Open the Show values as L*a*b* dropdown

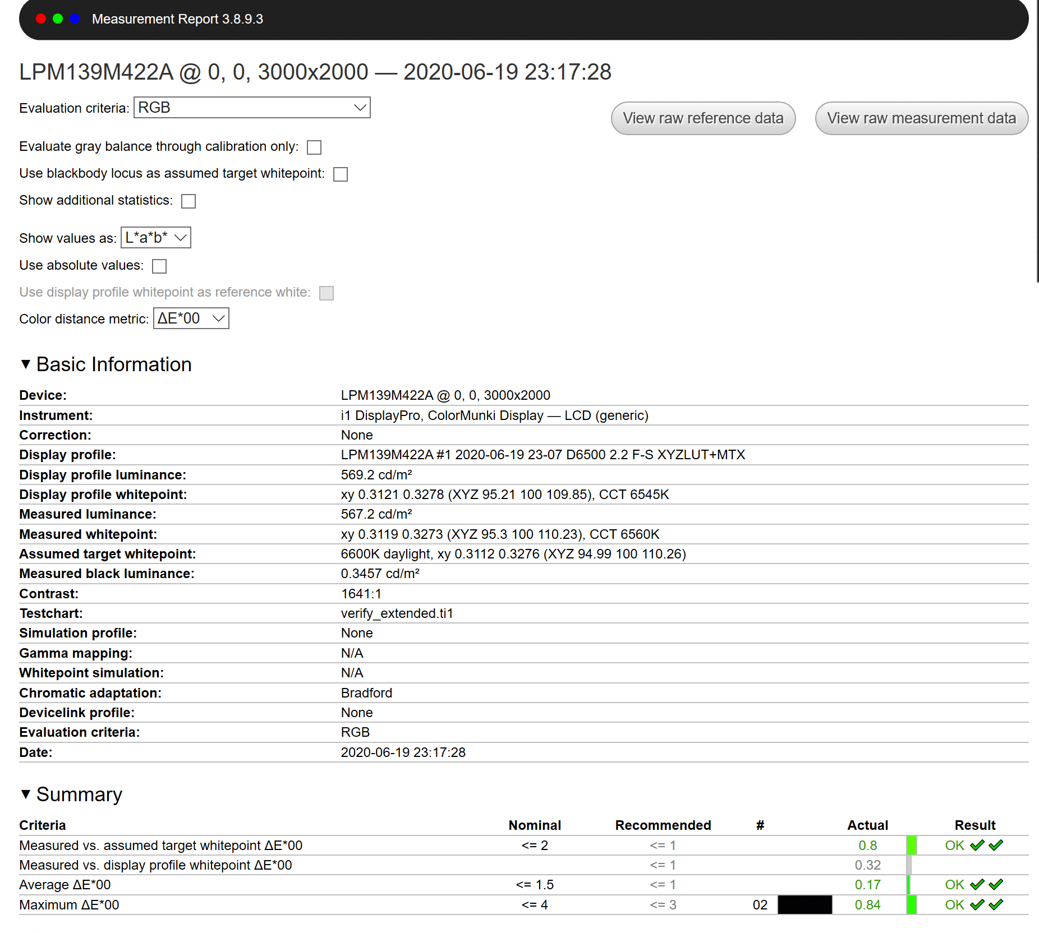tap(156, 238)
